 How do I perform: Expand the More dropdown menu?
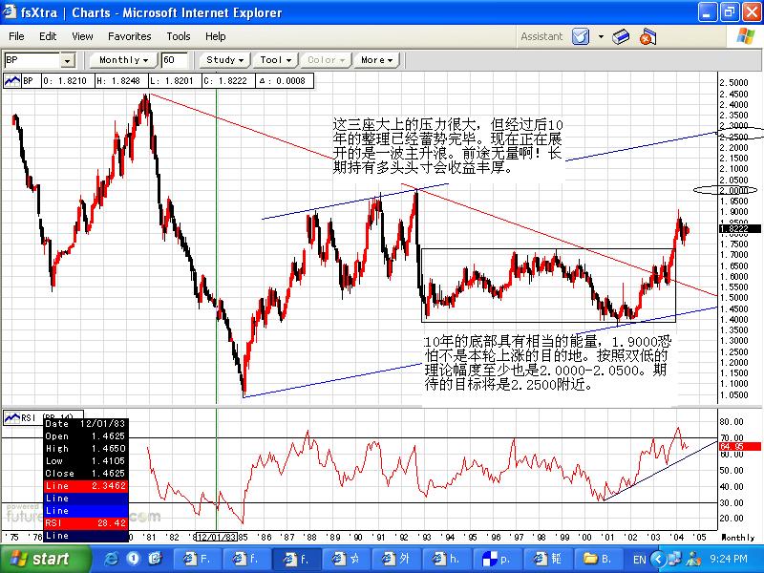click(376, 60)
